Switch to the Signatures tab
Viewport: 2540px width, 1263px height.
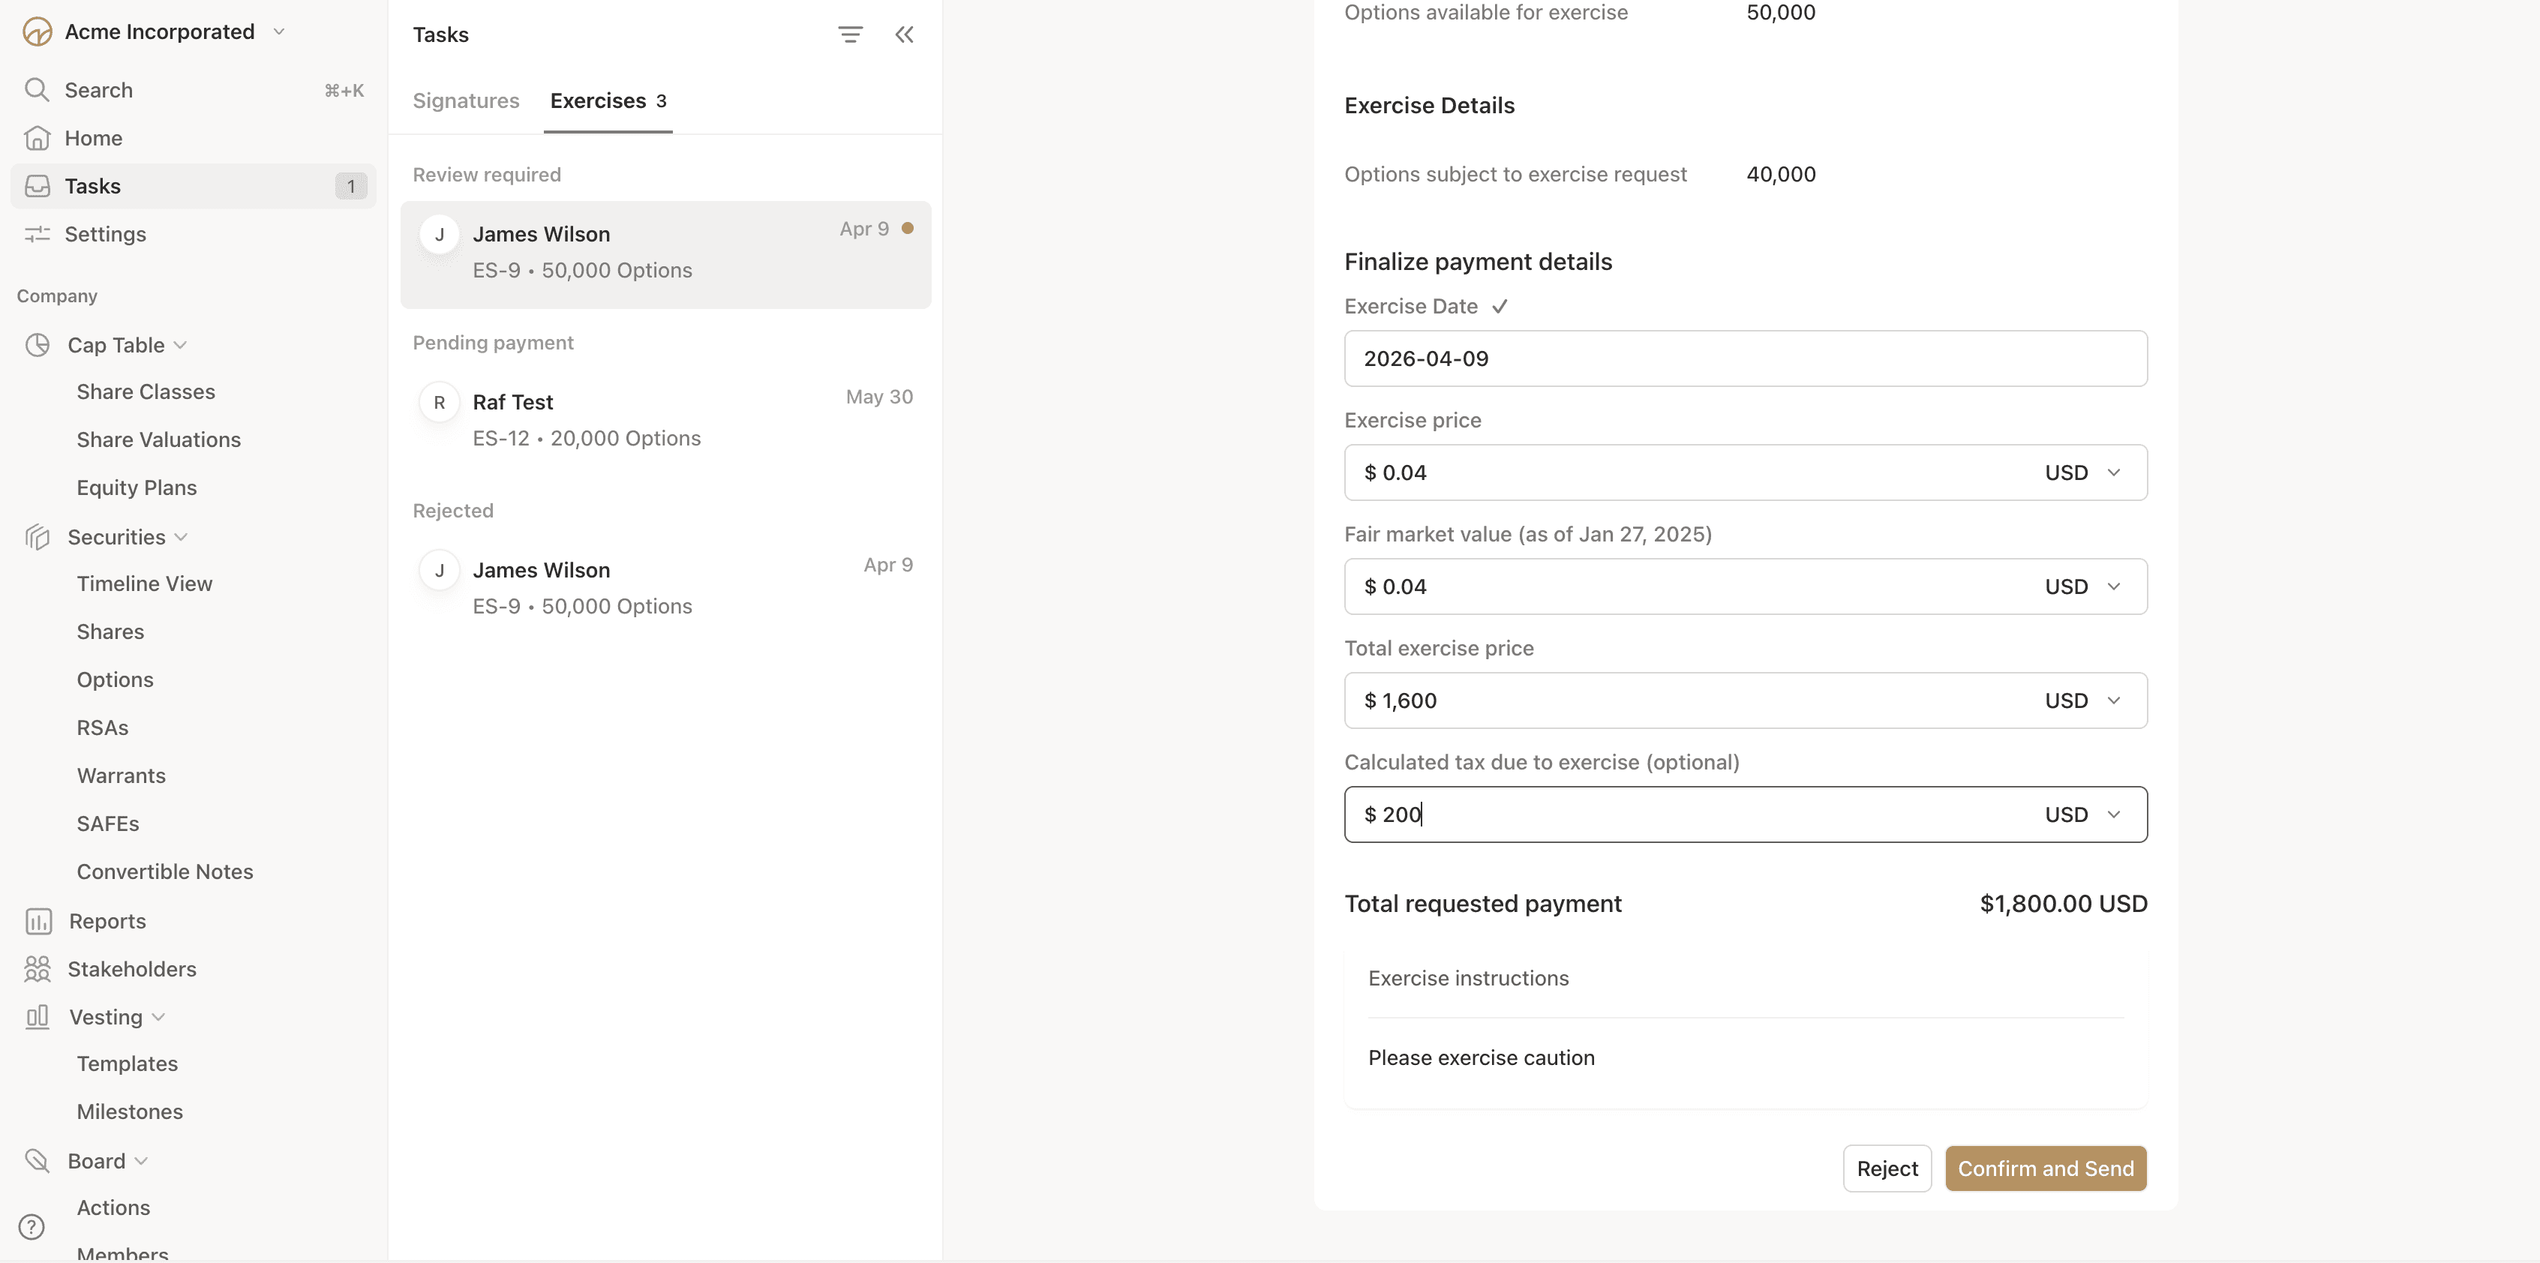(465, 100)
